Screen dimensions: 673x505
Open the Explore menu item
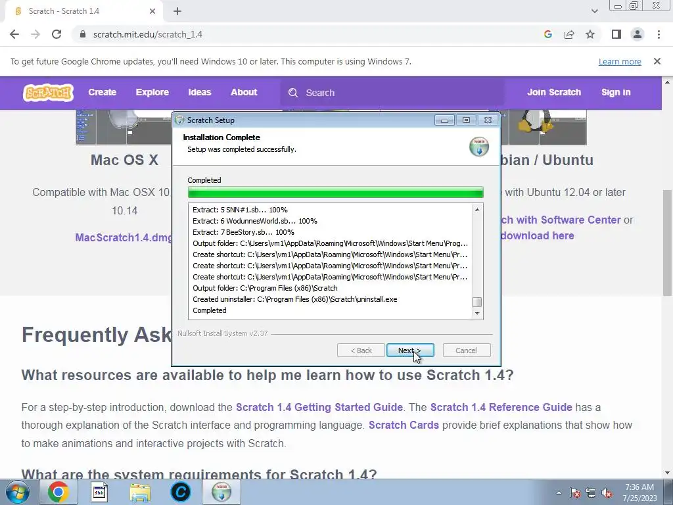pos(152,92)
